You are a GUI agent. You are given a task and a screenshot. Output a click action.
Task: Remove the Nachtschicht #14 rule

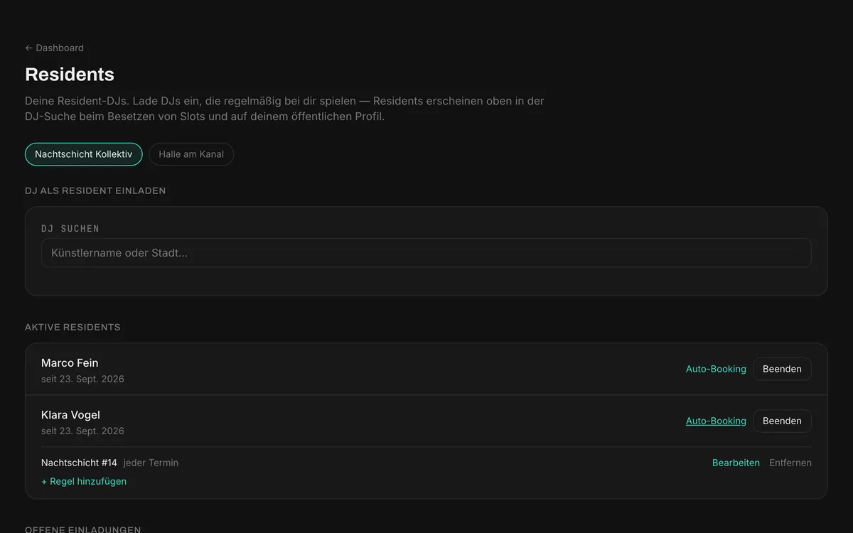coord(790,463)
